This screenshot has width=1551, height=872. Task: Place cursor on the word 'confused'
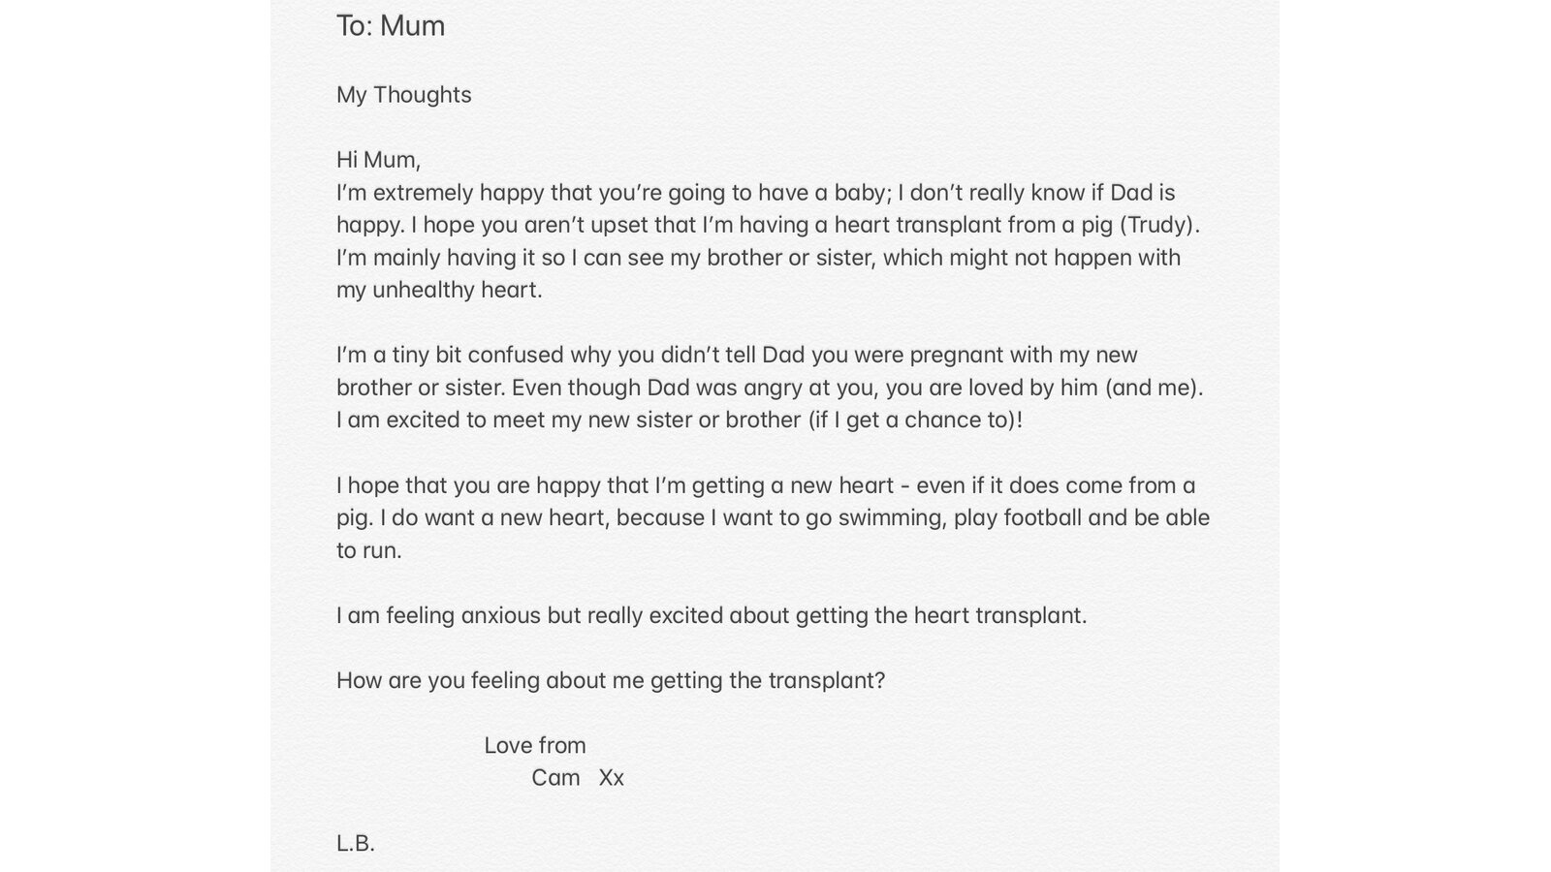click(518, 355)
